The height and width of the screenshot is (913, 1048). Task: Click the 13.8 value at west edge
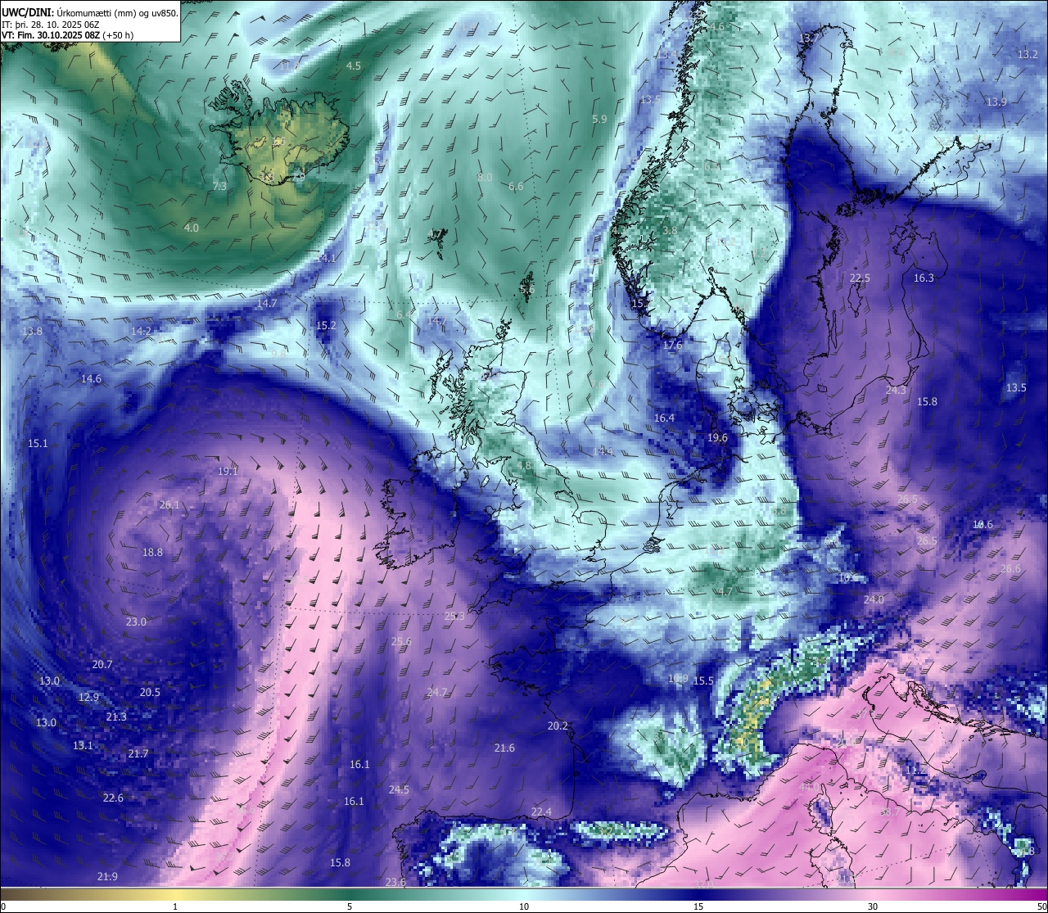click(x=32, y=332)
